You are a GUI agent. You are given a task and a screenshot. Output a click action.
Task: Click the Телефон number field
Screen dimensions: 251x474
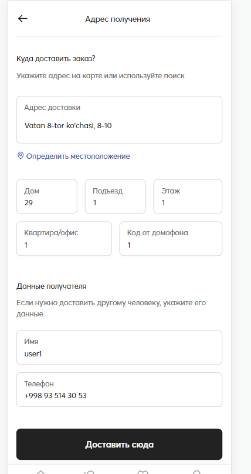(x=119, y=390)
